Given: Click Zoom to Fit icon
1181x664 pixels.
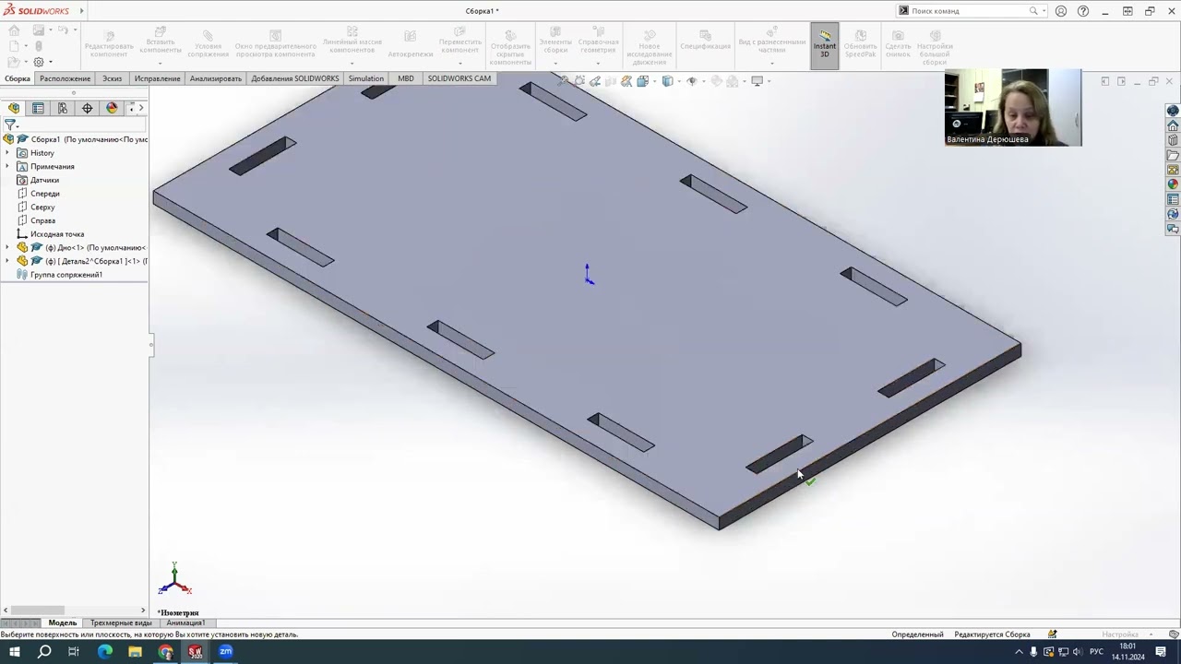Looking at the screenshot, I should pyautogui.click(x=564, y=81).
